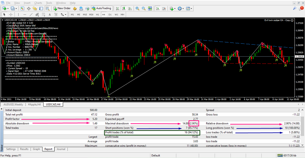
Task: Tile windows with the grid icon
Action: click(150, 8)
